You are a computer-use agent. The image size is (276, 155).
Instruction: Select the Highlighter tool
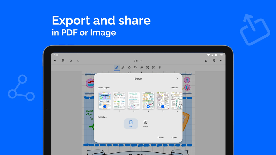coord(129,68)
